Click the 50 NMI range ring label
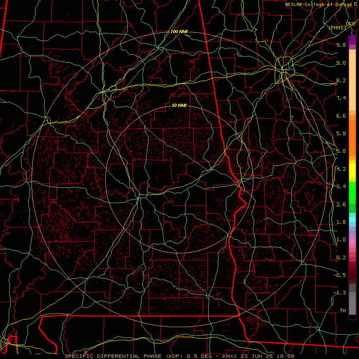359x359 pixels. point(179,105)
